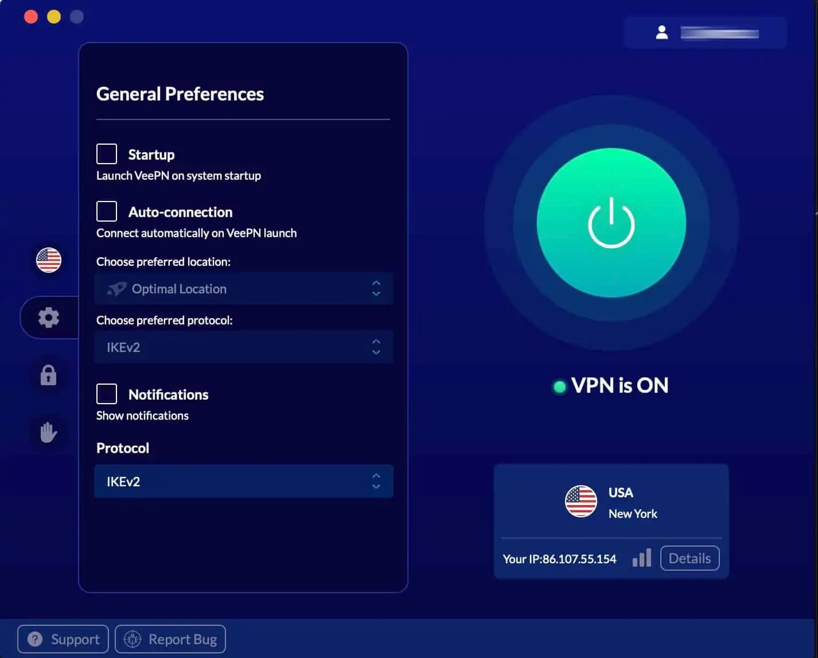Click the lock icon in sidebar
Screen dimensions: 818x658
[x=49, y=374]
